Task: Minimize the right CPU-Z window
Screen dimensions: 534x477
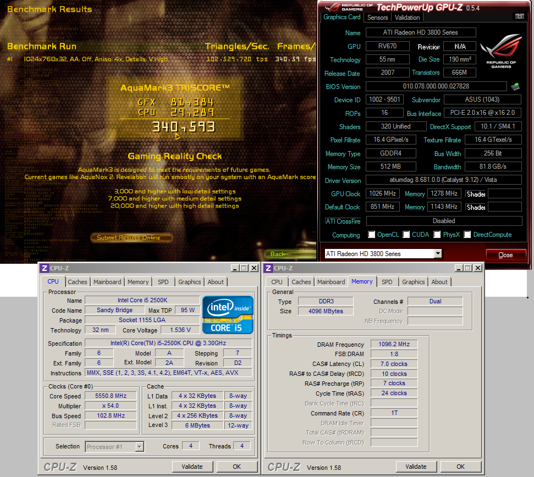Action: point(459,268)
